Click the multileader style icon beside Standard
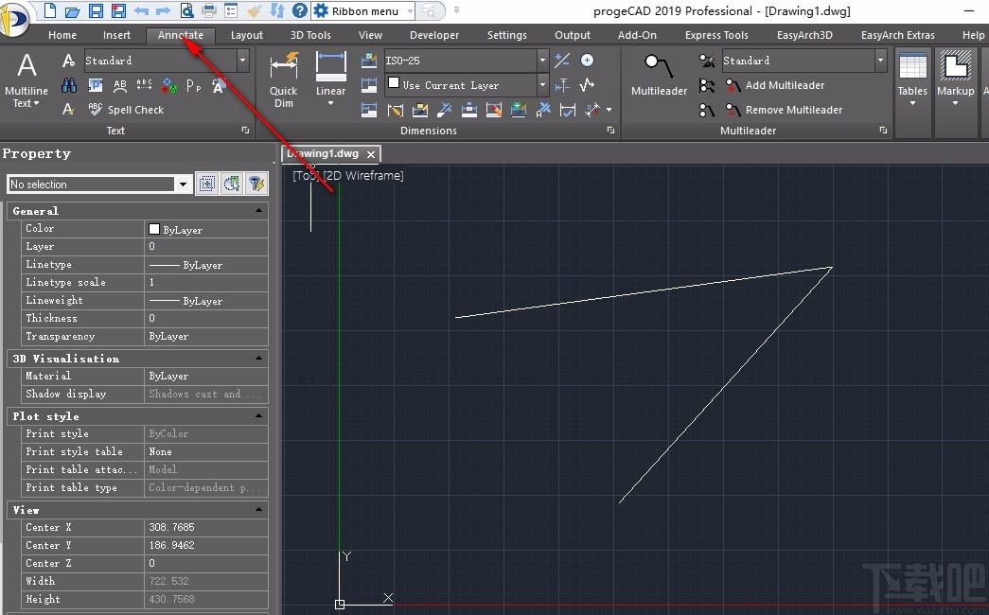This screenshot has width=989, height=615. tap(707, 61)
